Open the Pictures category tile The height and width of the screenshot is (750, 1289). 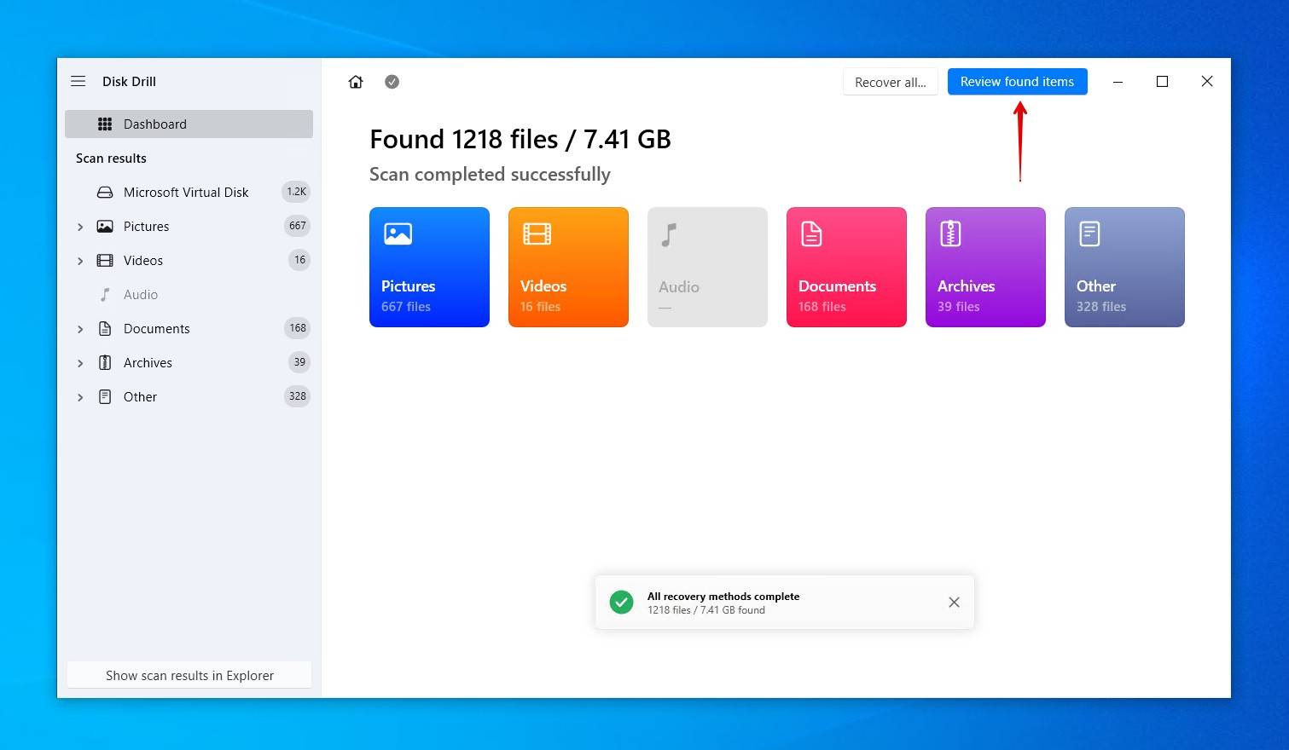tap(429, 267)
